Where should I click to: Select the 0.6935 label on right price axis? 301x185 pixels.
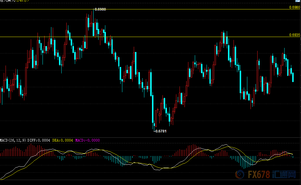tap(295, 35)
